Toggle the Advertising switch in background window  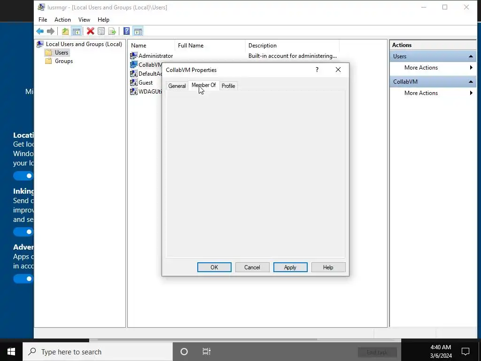pyautogui.click(x=23, y=279)
